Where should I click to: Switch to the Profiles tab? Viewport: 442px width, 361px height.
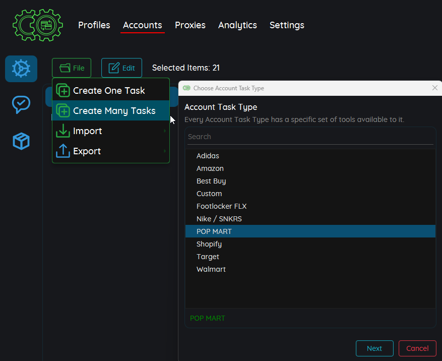[94, 25]
